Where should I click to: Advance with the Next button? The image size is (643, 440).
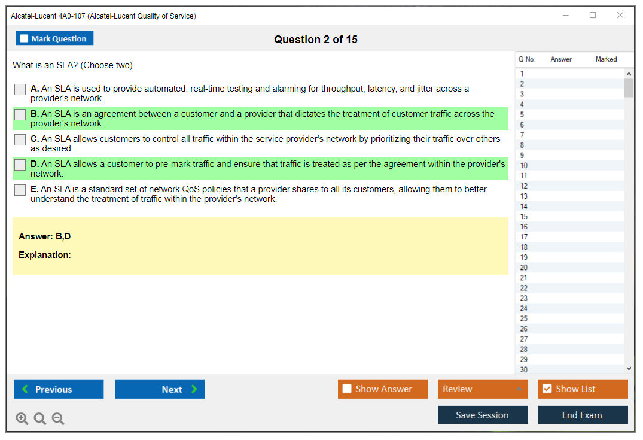click(x=160, y=389)
